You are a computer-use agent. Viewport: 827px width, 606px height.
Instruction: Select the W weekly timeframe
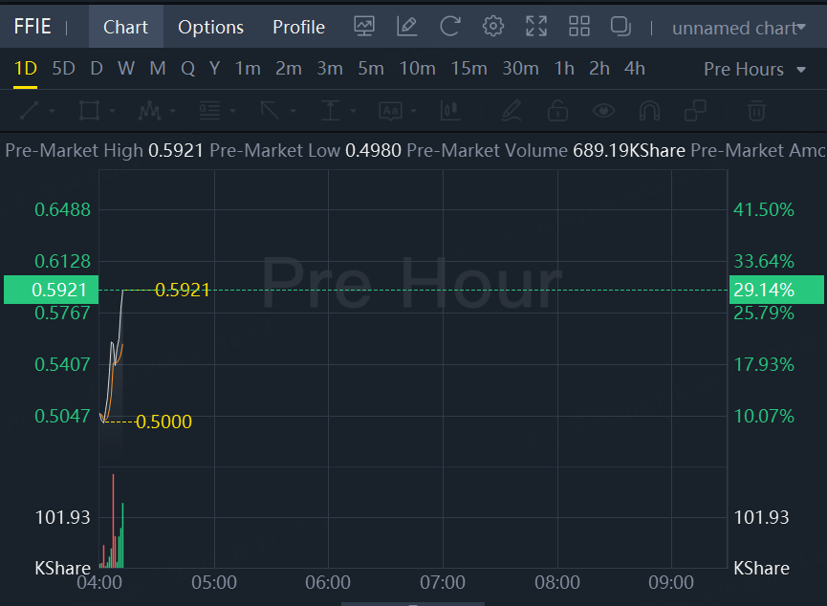click(x=126, y=69)
